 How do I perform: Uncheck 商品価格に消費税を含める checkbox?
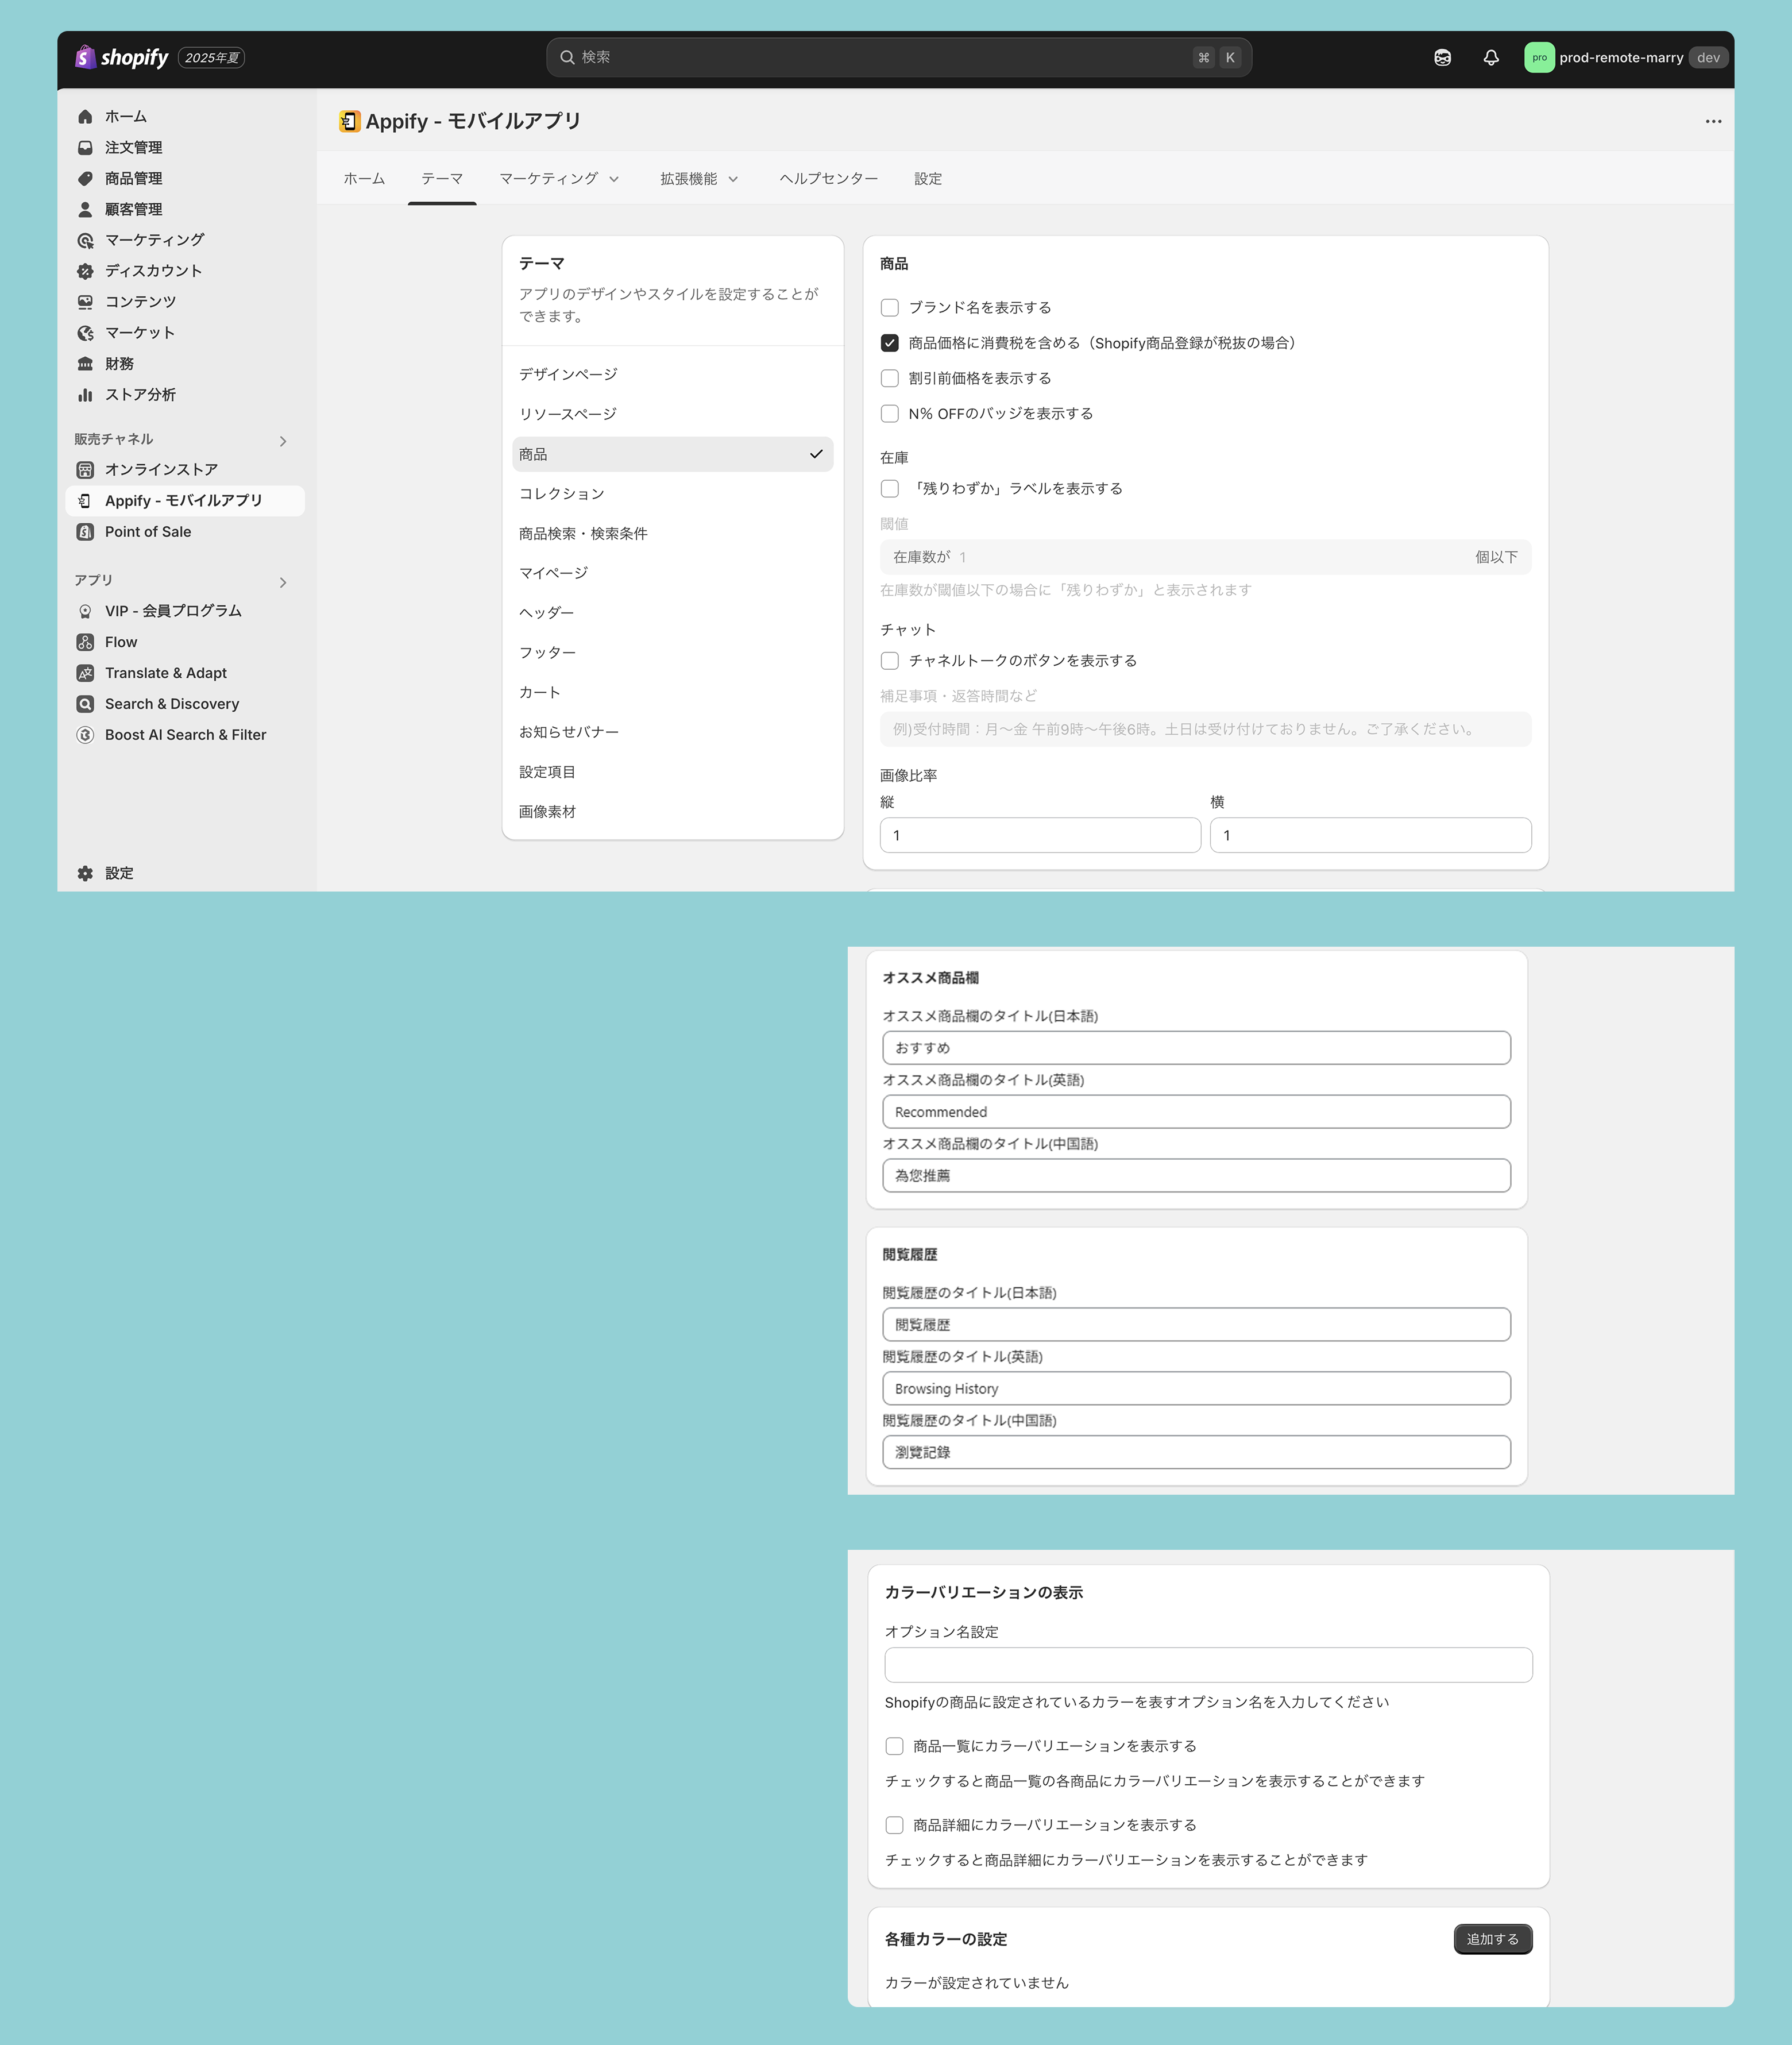point(889,343)
